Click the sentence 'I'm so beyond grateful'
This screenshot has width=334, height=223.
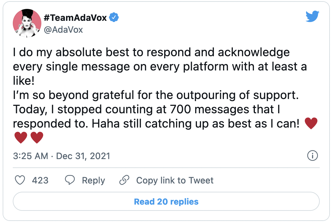tap(156, 95)
